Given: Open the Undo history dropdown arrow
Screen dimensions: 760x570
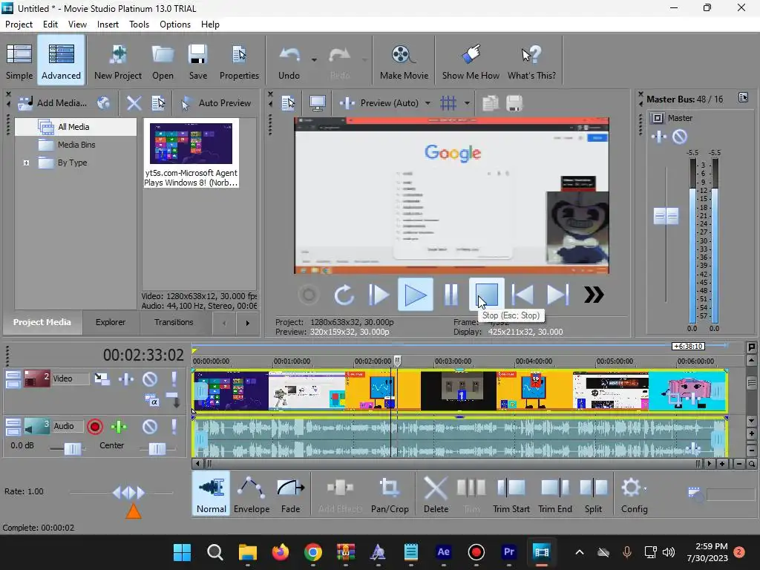Looking at the screenshot, I should 314,60.
